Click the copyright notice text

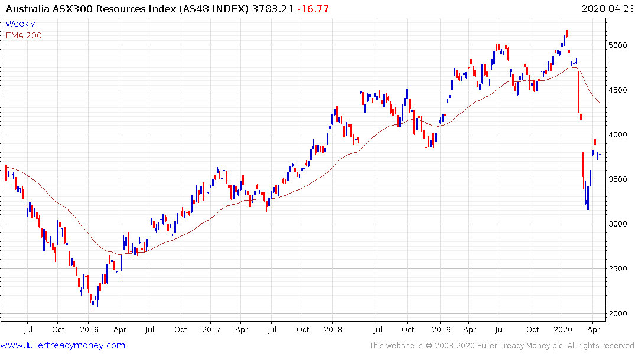tap(502, 346)
